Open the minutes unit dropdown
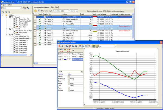This screenshot has height=110, width=163. pos(77,11)
